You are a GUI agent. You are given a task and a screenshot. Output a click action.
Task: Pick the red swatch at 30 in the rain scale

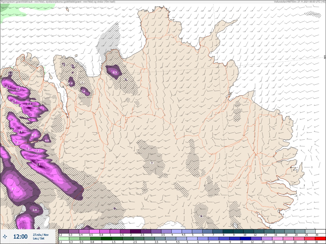pos(321,238)
